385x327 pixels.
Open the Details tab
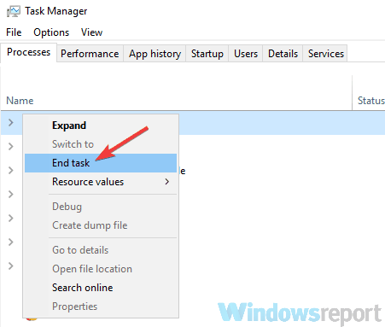(283, 54)
